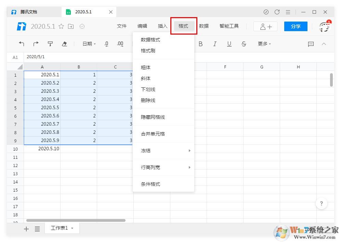Viewport: 341px width, 242px height.
Task: Open the 日期 number format dropdown
Action: tap(89, 44)
